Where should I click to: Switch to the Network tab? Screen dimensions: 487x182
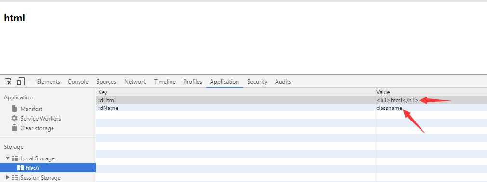(135, 82)
